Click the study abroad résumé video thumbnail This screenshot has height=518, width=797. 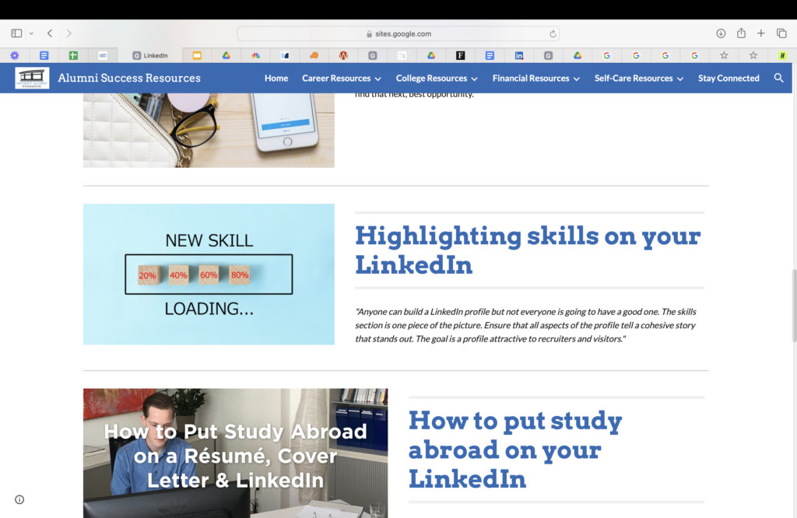235,453
